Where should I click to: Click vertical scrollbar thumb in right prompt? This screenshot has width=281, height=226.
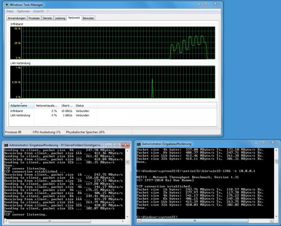(x=276, y=162)
